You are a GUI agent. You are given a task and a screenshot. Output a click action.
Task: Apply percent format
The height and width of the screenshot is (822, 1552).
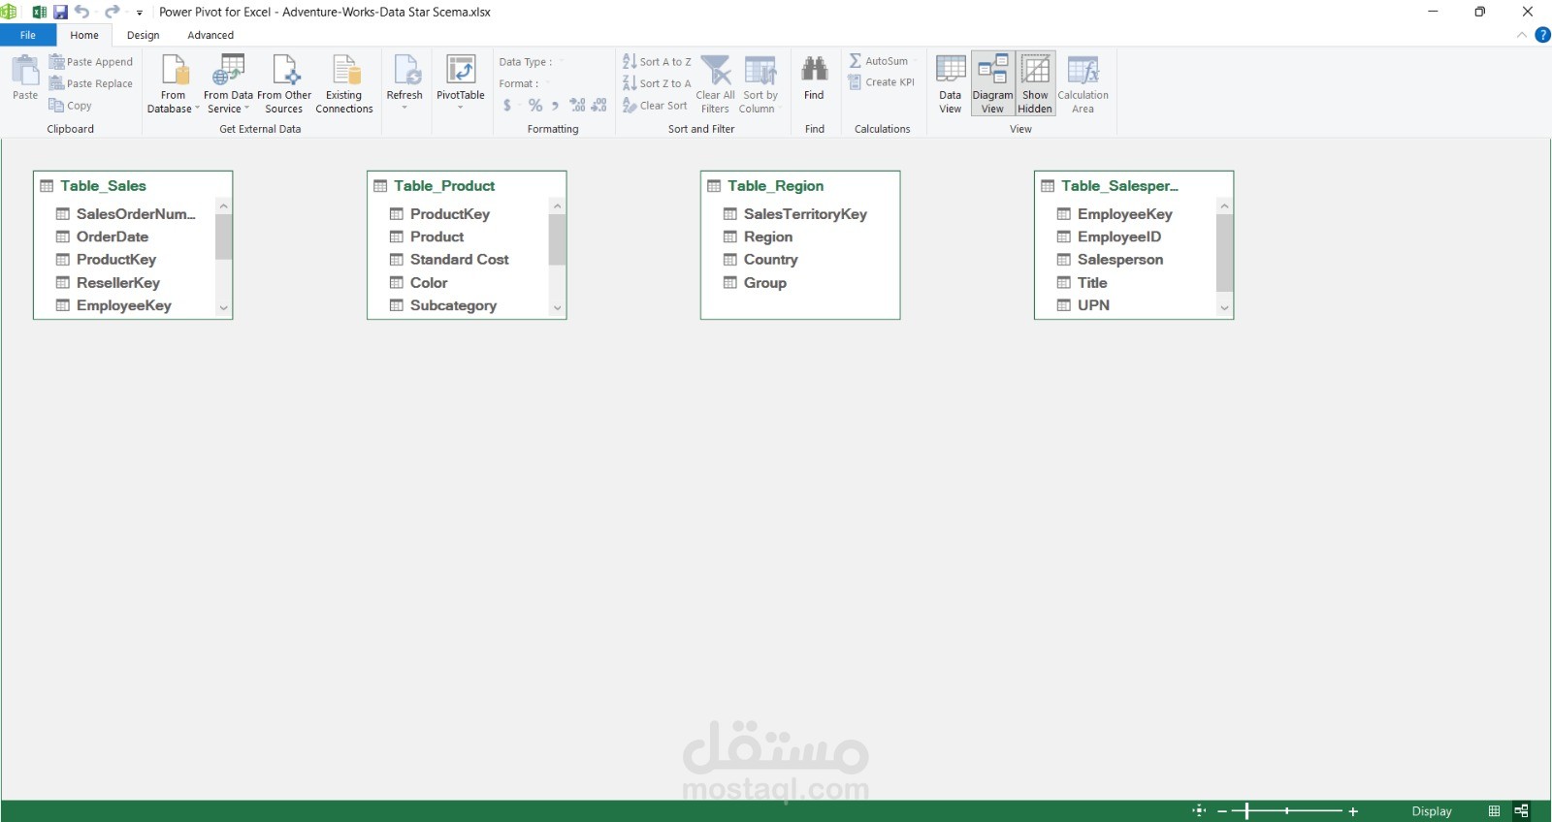(535, 106)
